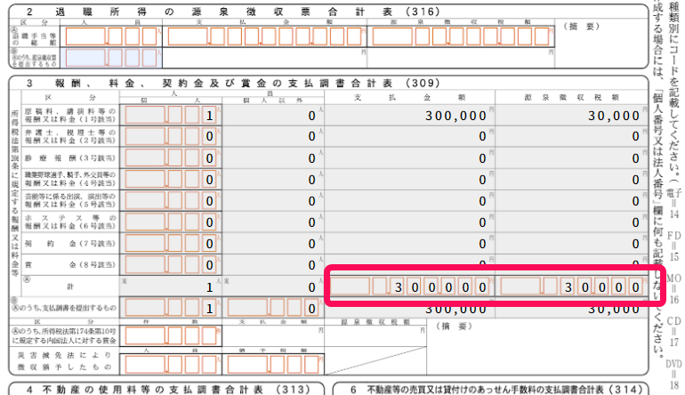Click the 猶予税額 field in the 災害減免法 row
Image resolution: width=685 pixels, height=395 pixels.
(273, 365)
